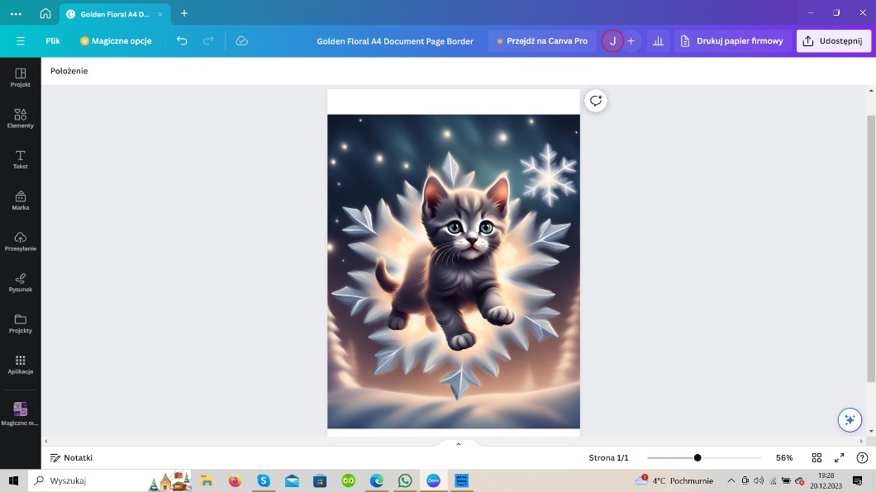
Task: Open the Przesyłanie uploads panel
Action: [20, 241]
